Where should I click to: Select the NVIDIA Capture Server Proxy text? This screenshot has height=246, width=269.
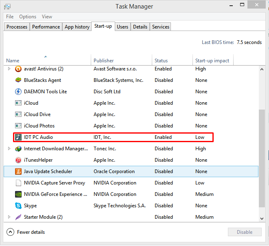pyautogui.click(x=55, y=183)
